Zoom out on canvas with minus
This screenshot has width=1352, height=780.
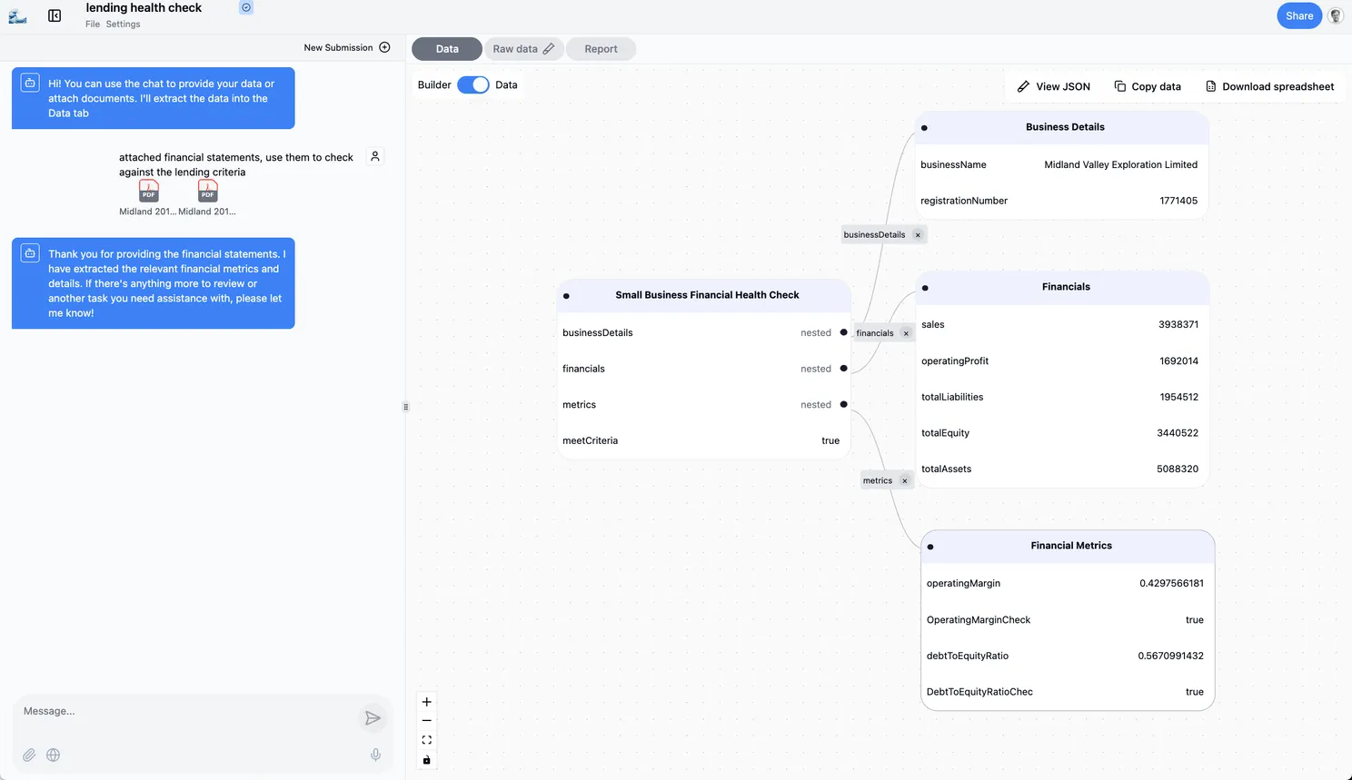click(x=427, y=721)
